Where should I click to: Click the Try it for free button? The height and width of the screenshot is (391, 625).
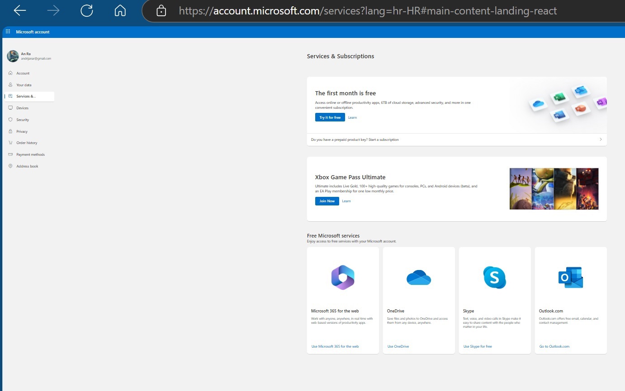pyautogui.click(x=330, y=117)
